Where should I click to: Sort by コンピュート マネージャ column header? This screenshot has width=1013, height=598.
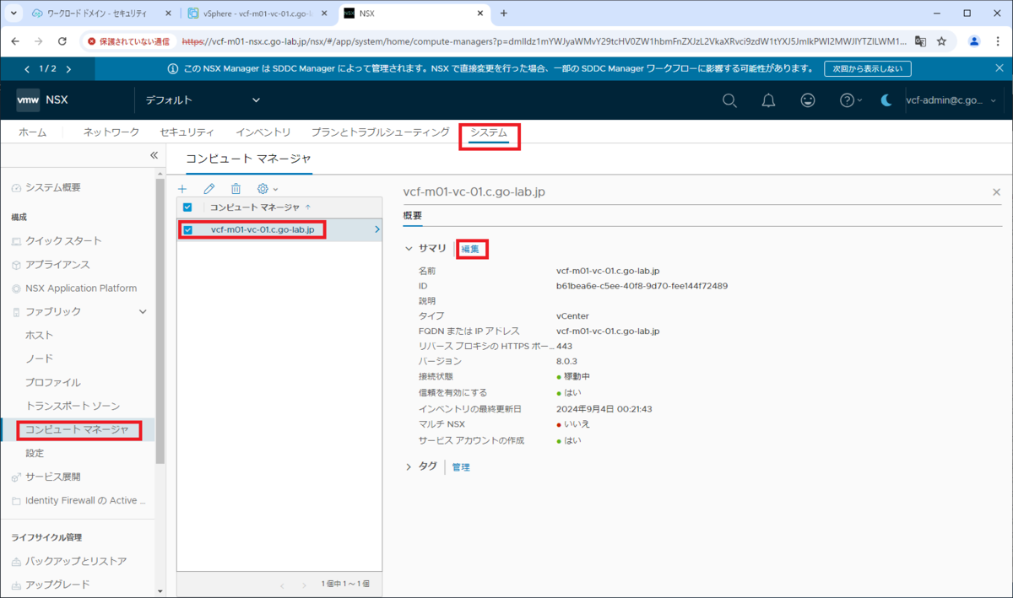point(255,207)
